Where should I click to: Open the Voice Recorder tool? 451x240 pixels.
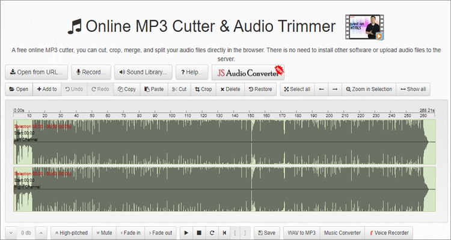(389, 233)
